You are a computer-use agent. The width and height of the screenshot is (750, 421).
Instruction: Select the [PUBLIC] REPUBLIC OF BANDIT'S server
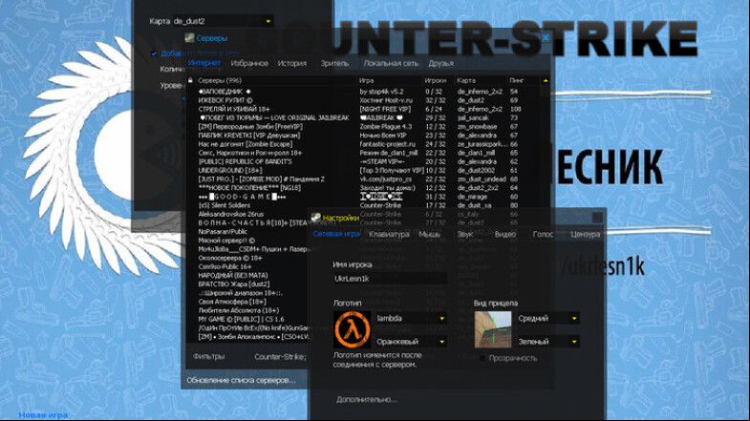tap(363, 161)
